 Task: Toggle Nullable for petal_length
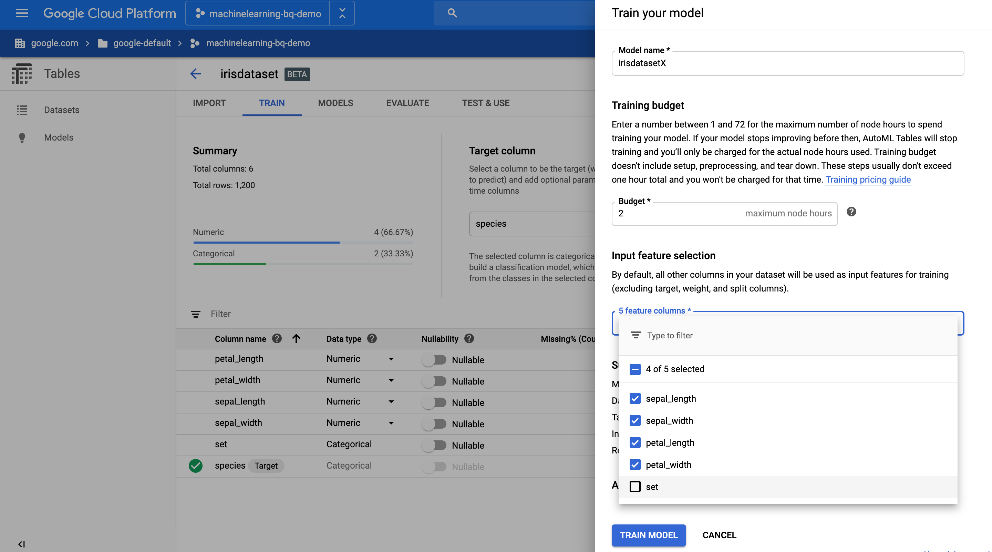[435, 360]
